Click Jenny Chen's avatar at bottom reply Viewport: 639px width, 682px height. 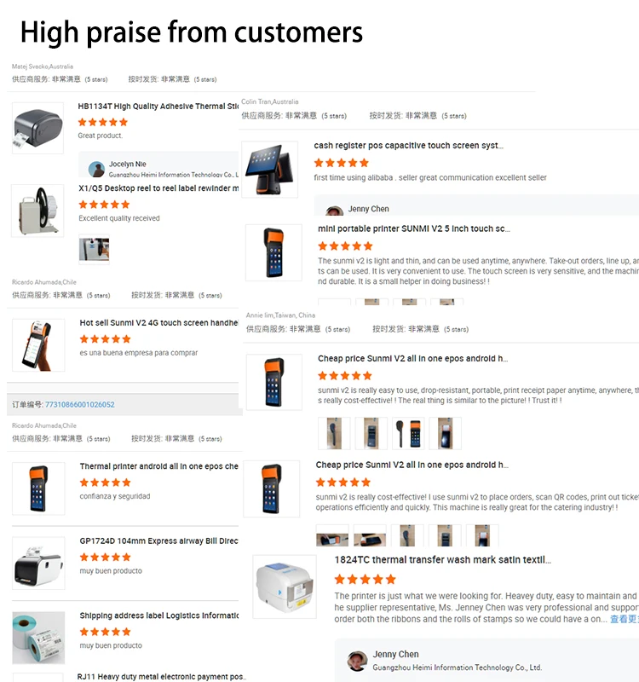[x=358, y=660]
